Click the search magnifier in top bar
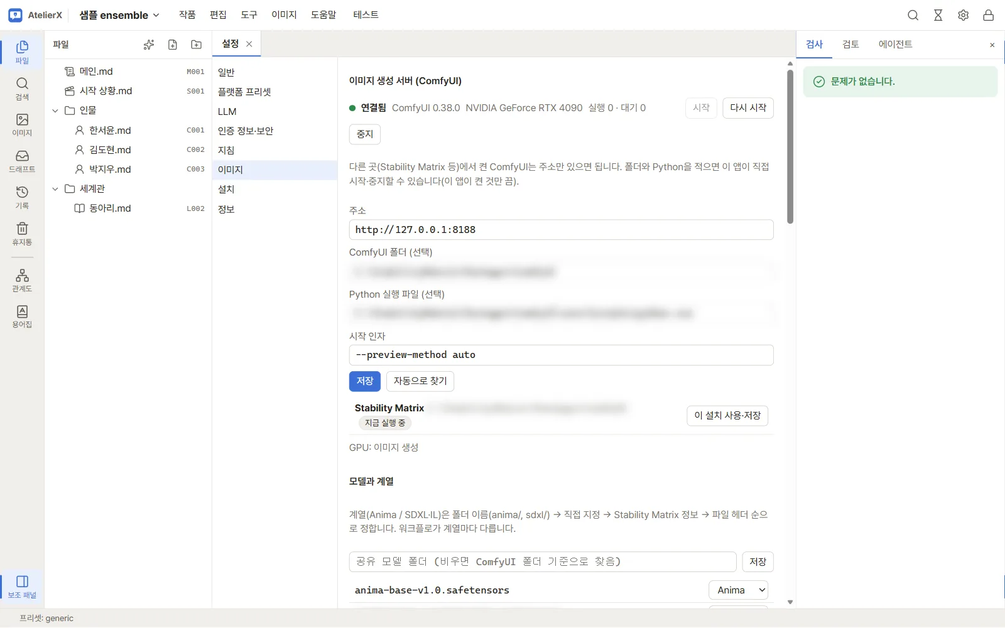Image resolution: width=1005 pixels, height=628 pixels. point(913,15)
